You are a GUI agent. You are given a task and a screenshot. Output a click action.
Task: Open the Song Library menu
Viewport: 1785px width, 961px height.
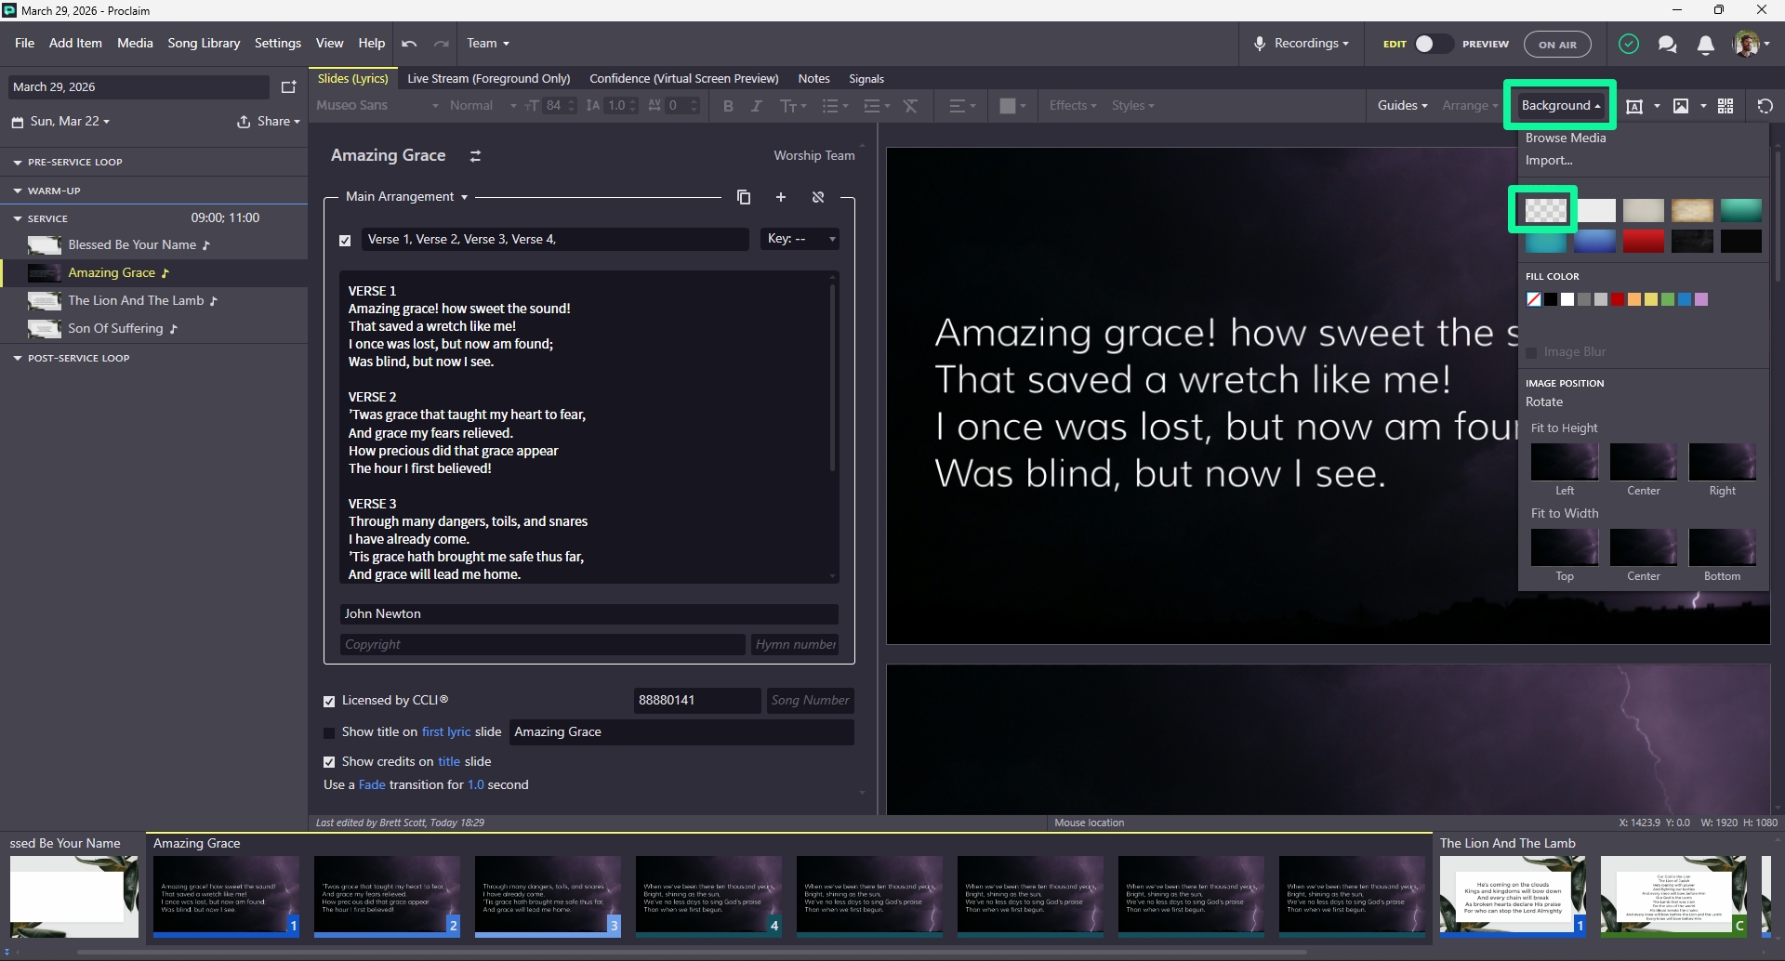(204, 43)
